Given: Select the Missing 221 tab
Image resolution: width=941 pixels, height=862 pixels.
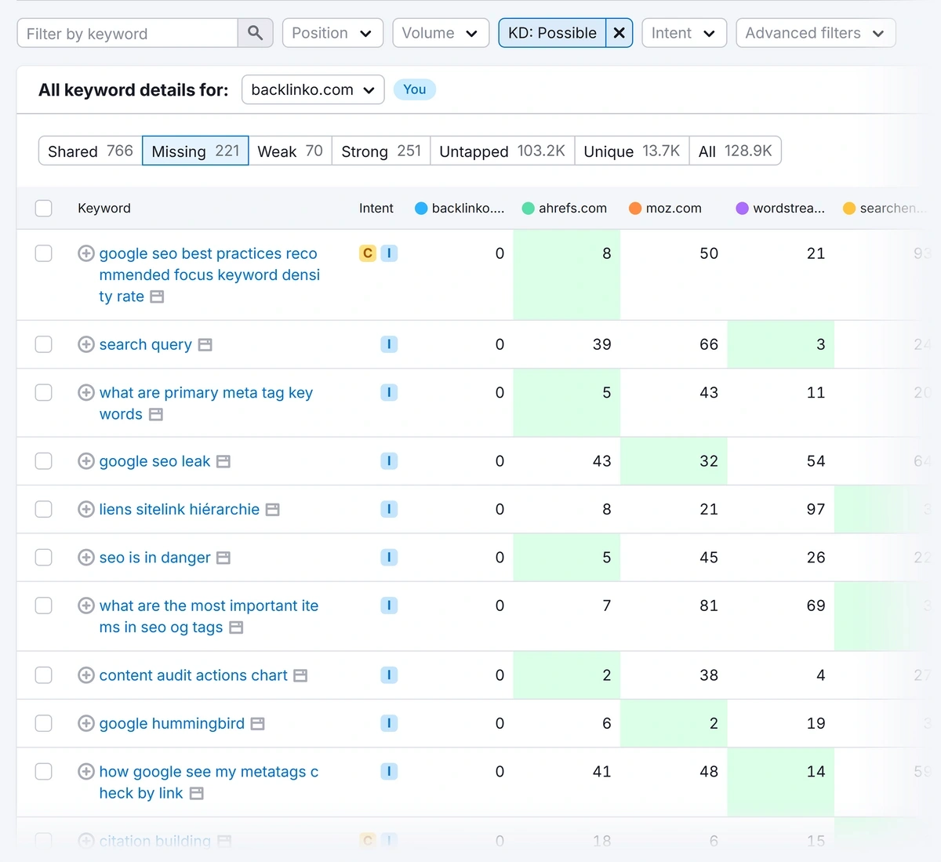Looking at the screenshot, I should (195, 151).
